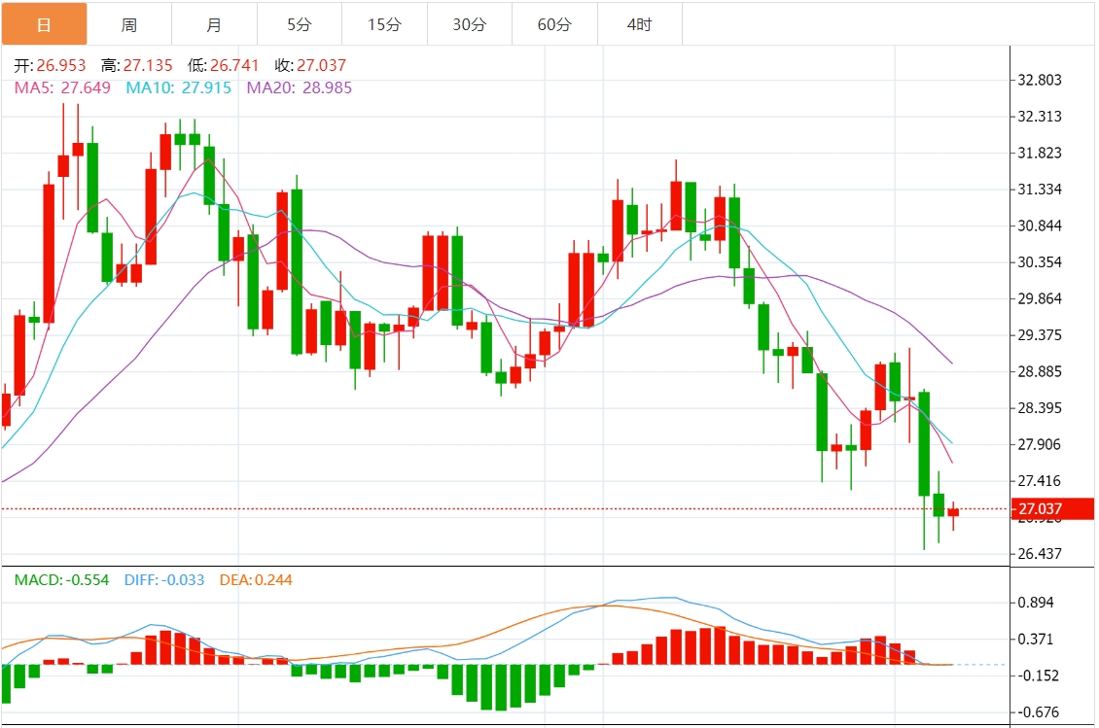Click the 0.371 MACD axis label
The image size is (1099, 728).
(x=1035, y=639)
